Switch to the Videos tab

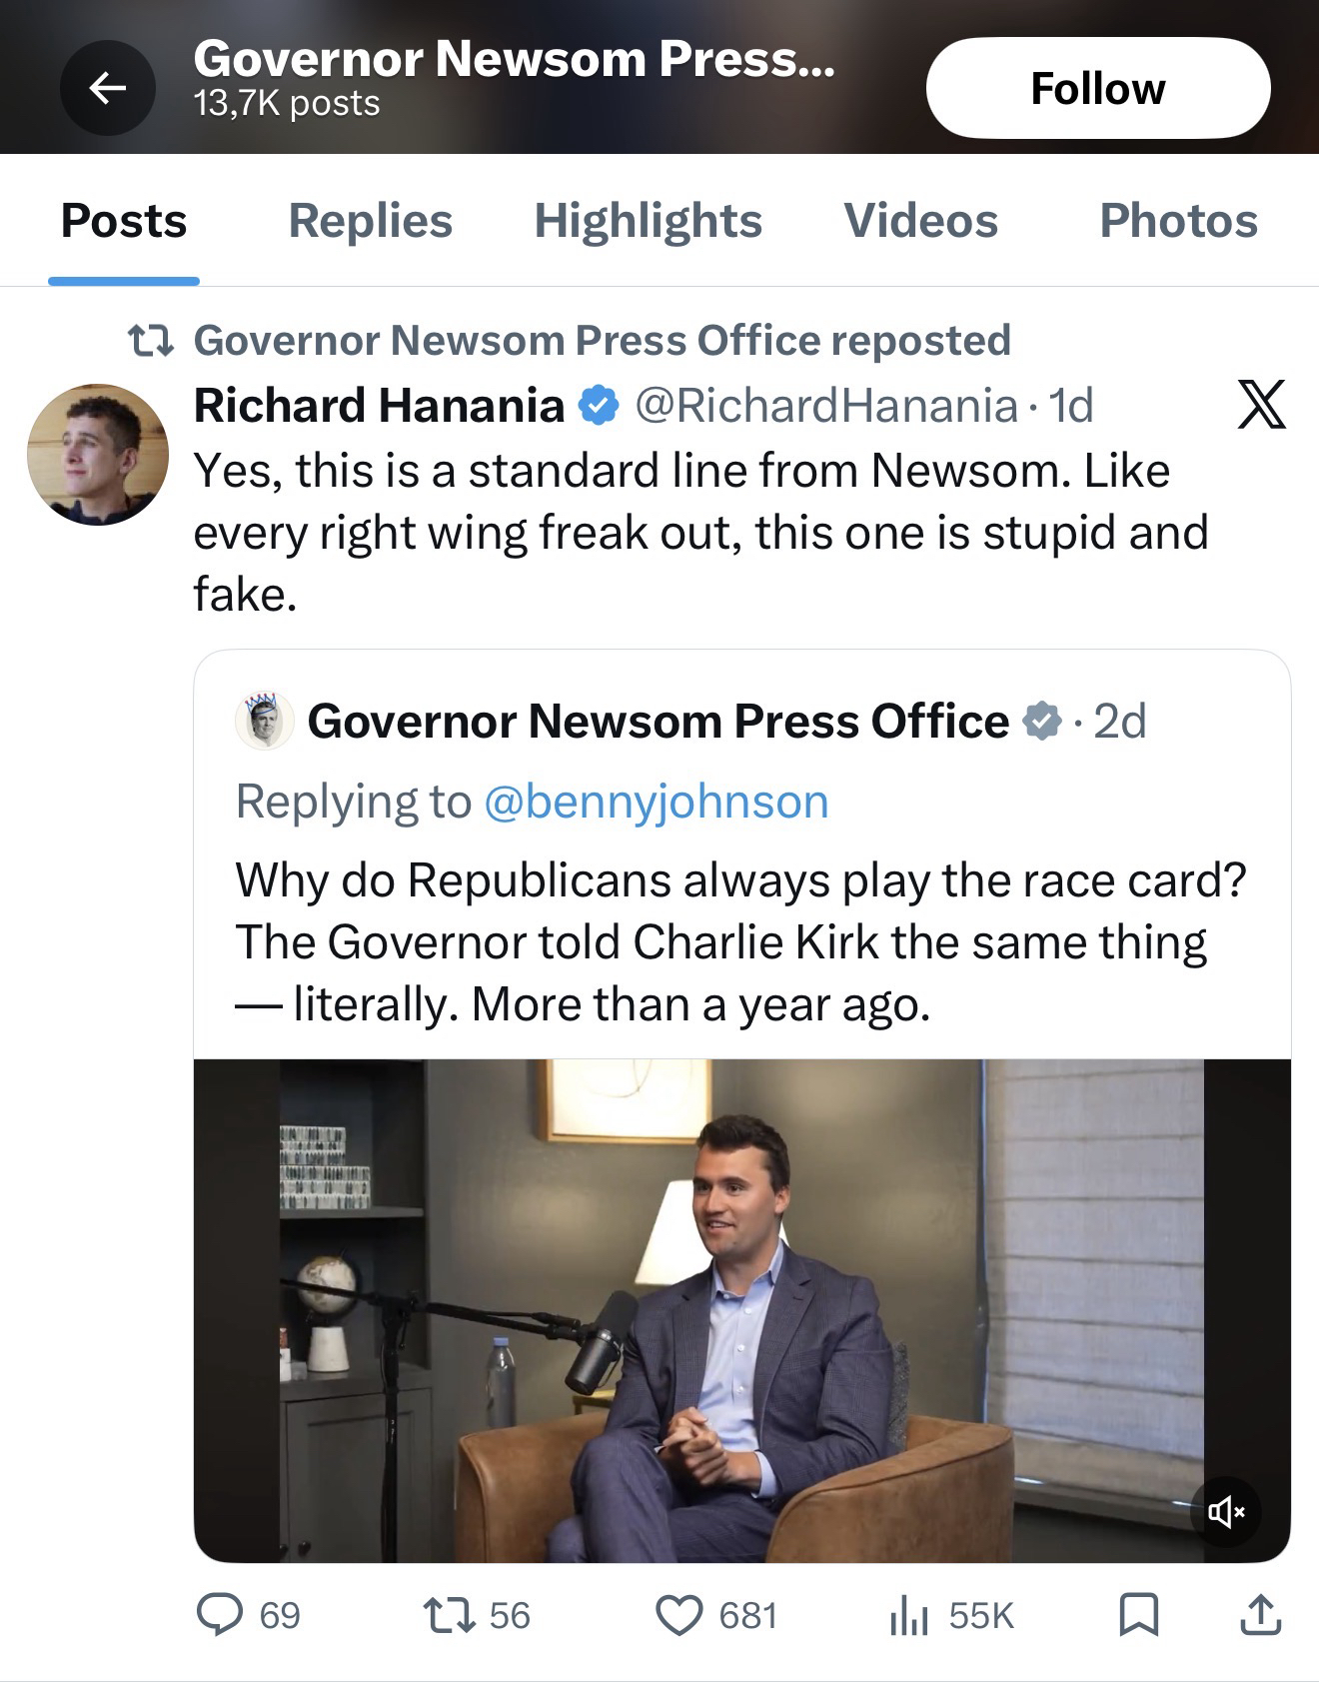pos(920,221)
